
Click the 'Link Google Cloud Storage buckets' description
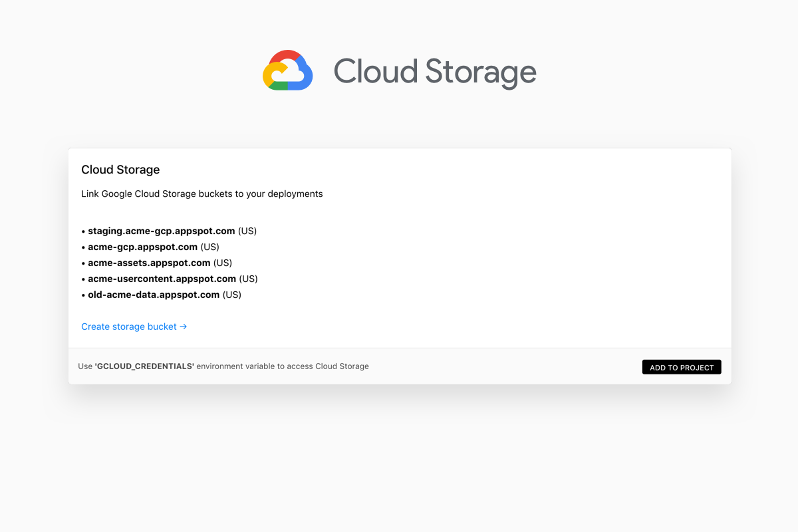coord(201,194)
